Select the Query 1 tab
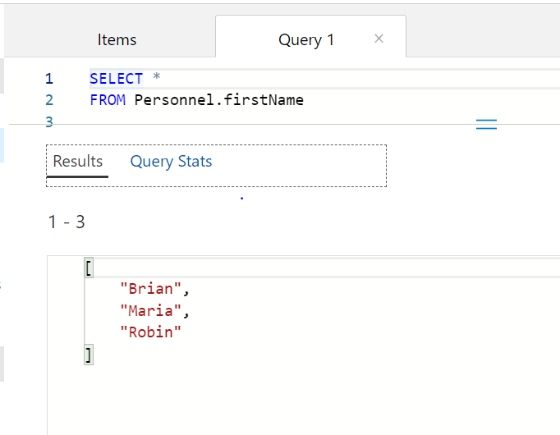Viewport: 560px width, 435px height. 306,39
